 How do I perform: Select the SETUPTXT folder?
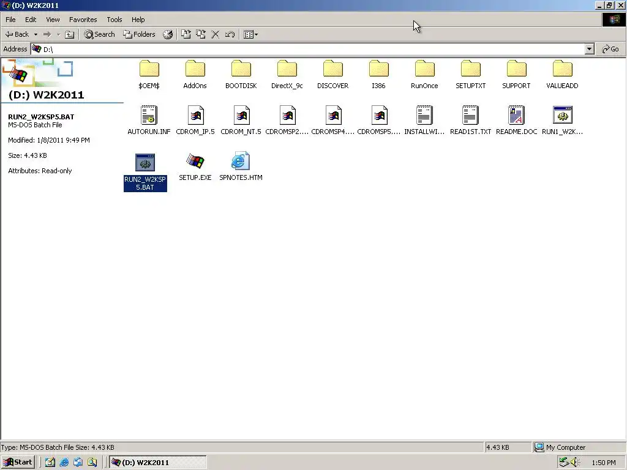[471, 75]
